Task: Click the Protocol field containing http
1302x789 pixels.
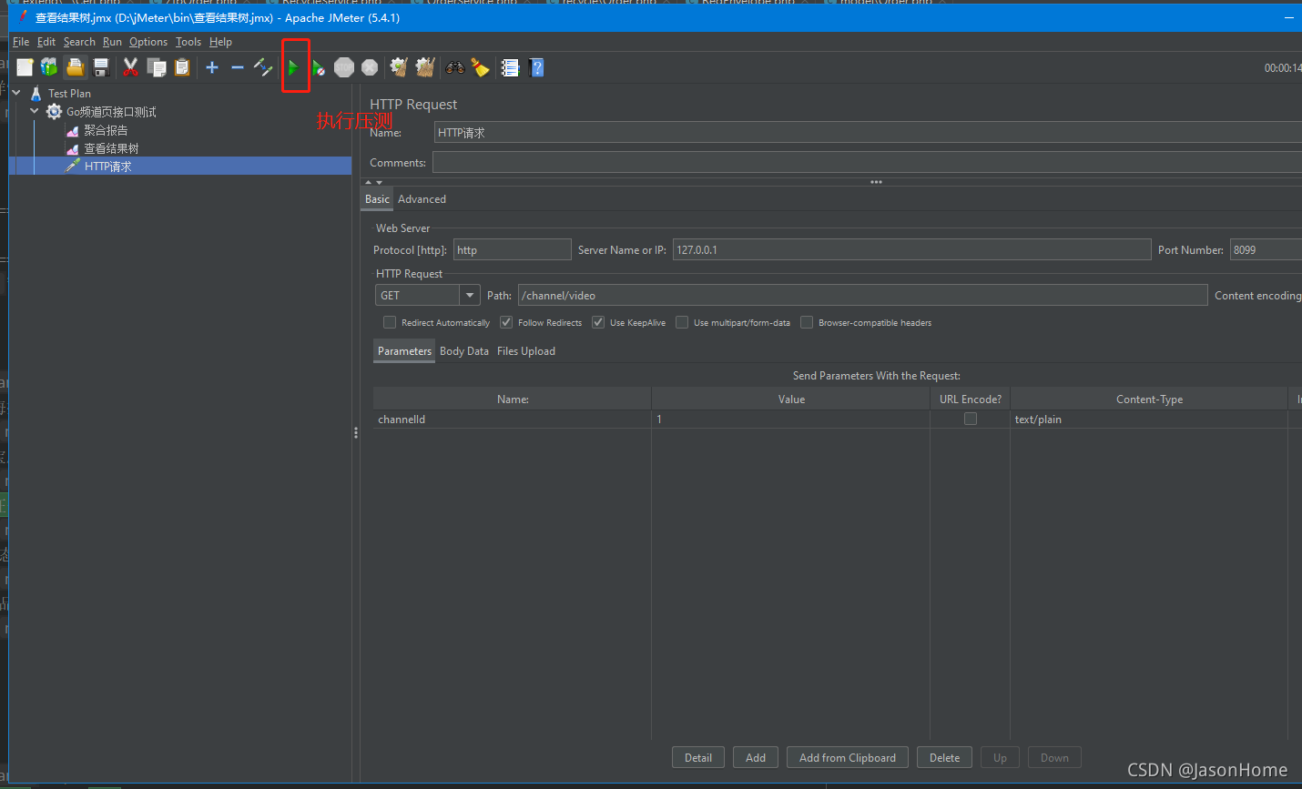Action: [x=513, y=250]
